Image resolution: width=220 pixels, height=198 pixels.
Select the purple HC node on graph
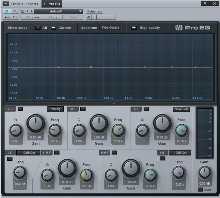click(x=206, y=67)
